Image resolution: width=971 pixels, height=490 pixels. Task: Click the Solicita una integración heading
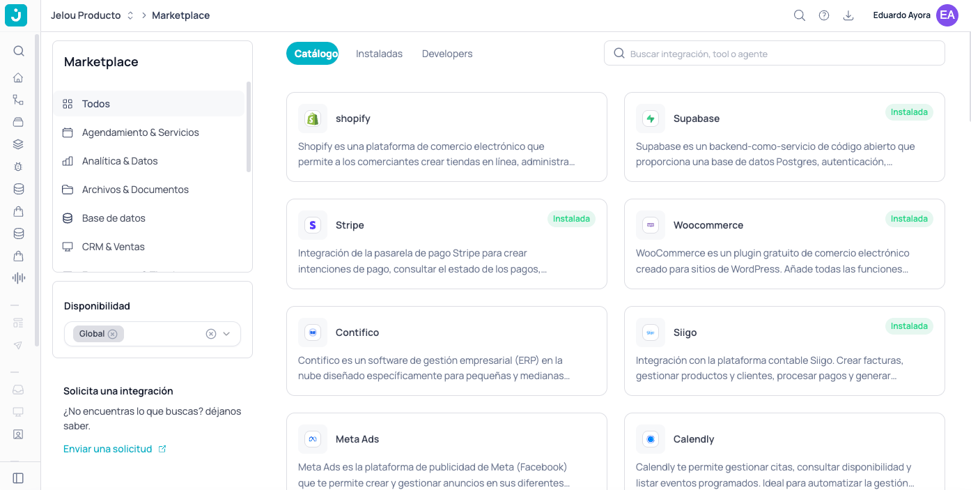point(118,391)
